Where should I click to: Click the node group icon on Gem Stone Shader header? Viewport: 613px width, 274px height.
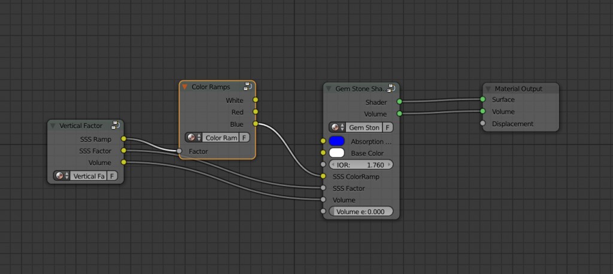click(391, 89)
